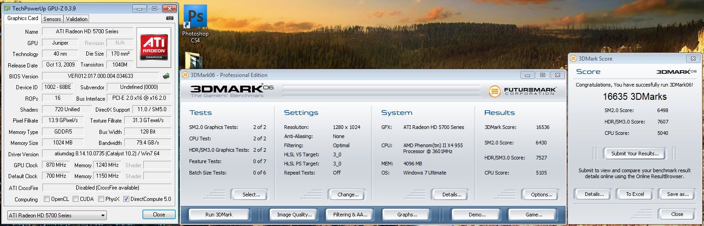Export score with To Excel button
This screenshot has height=226, width=704.
[x=635, y=194]
